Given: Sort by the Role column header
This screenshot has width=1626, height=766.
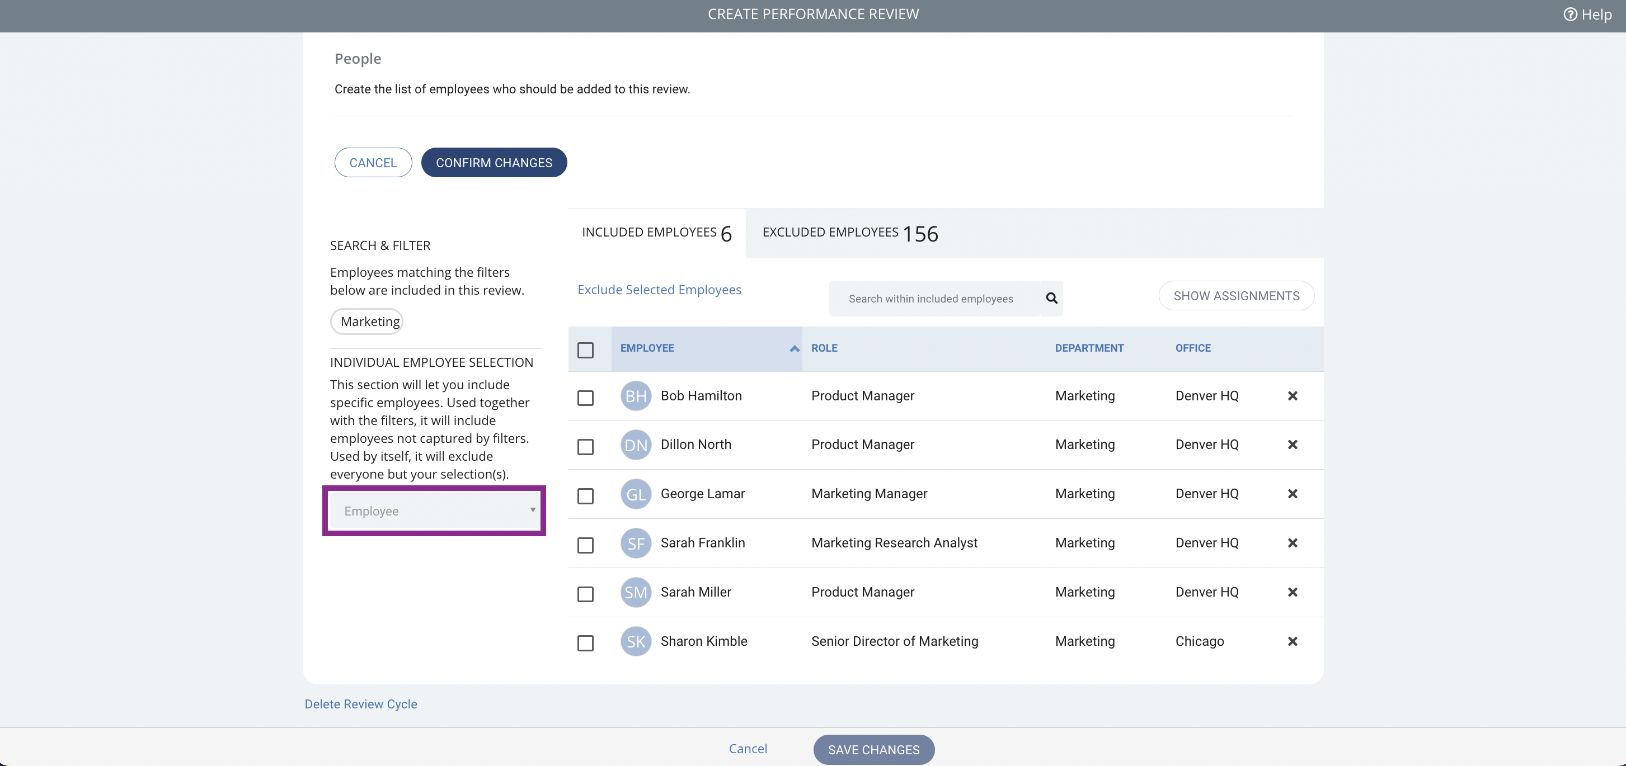Looking at the screenshot, I should click(x=824, y=348).
